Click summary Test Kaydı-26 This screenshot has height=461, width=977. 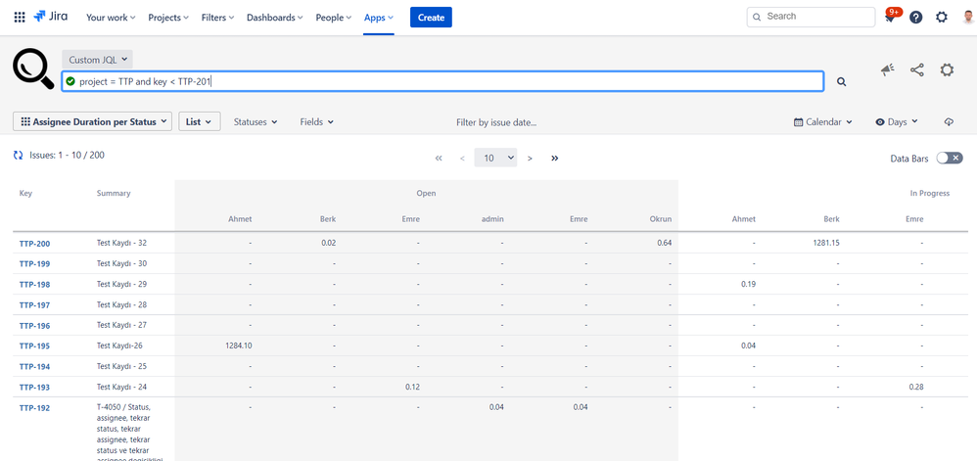coord(120,346)
